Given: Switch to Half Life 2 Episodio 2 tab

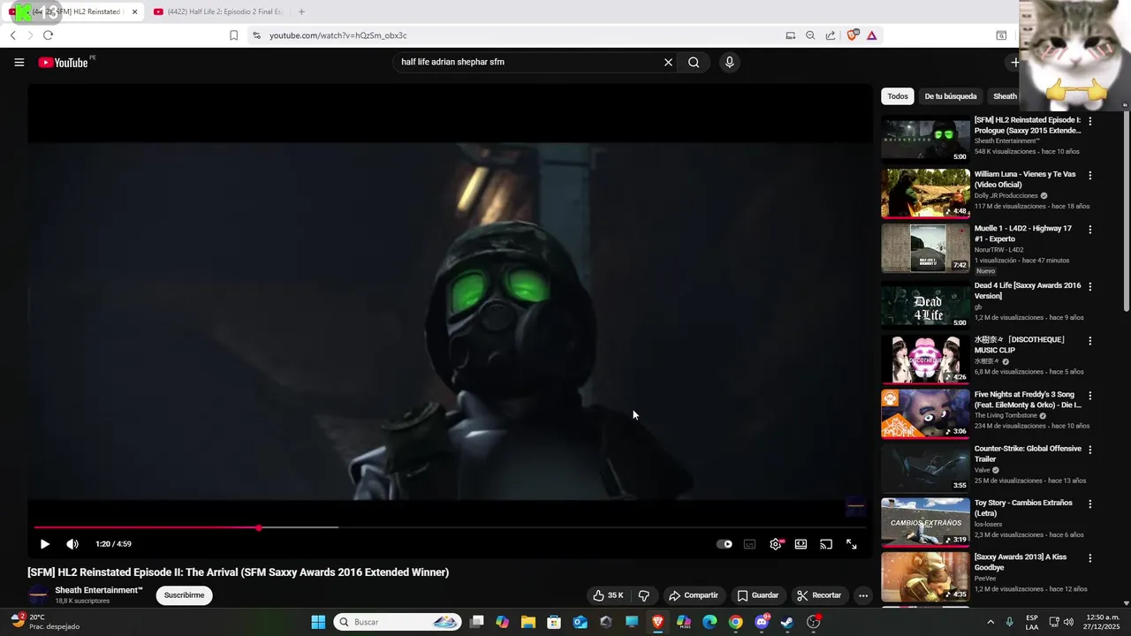Looking at the screenshot, I should click(217, 11).
